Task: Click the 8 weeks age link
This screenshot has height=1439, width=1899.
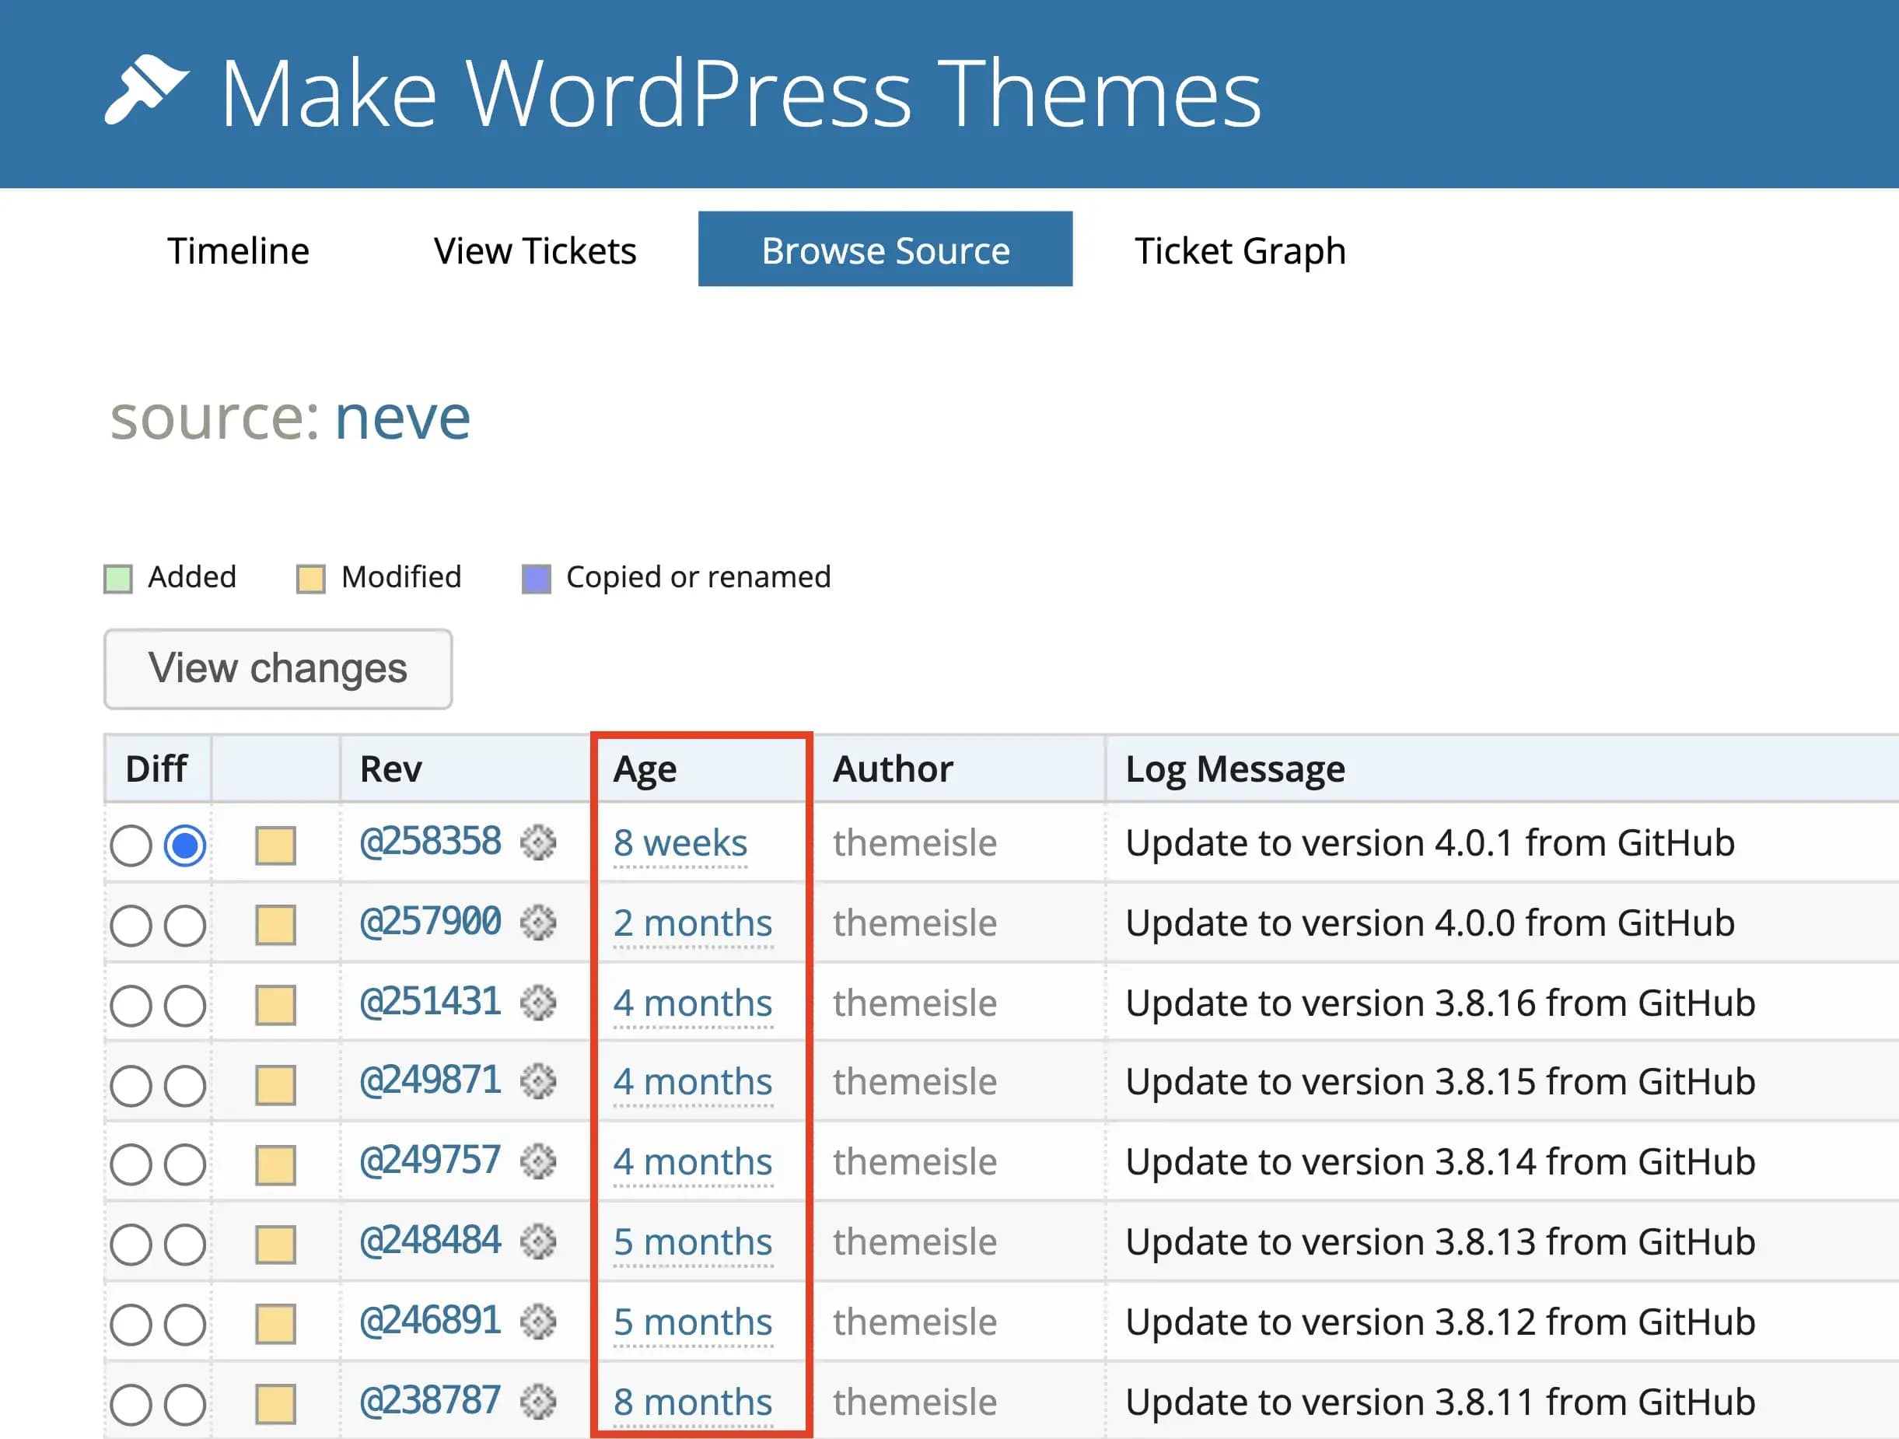Action: click(680, 843)
